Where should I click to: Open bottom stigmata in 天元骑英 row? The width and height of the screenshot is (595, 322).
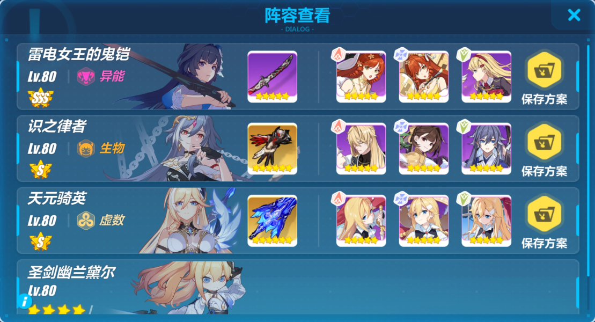click(x=486, y=221)
